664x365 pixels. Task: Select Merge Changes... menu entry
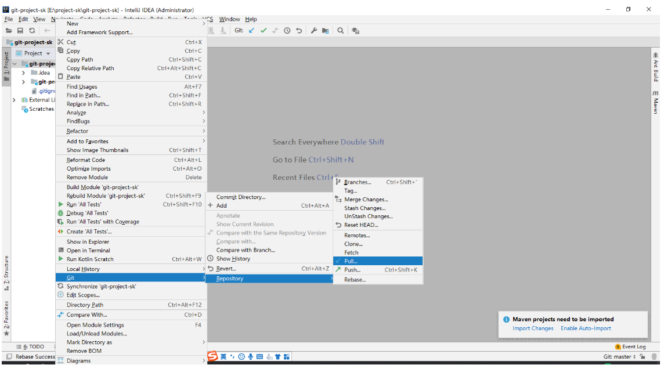(378, 200)
